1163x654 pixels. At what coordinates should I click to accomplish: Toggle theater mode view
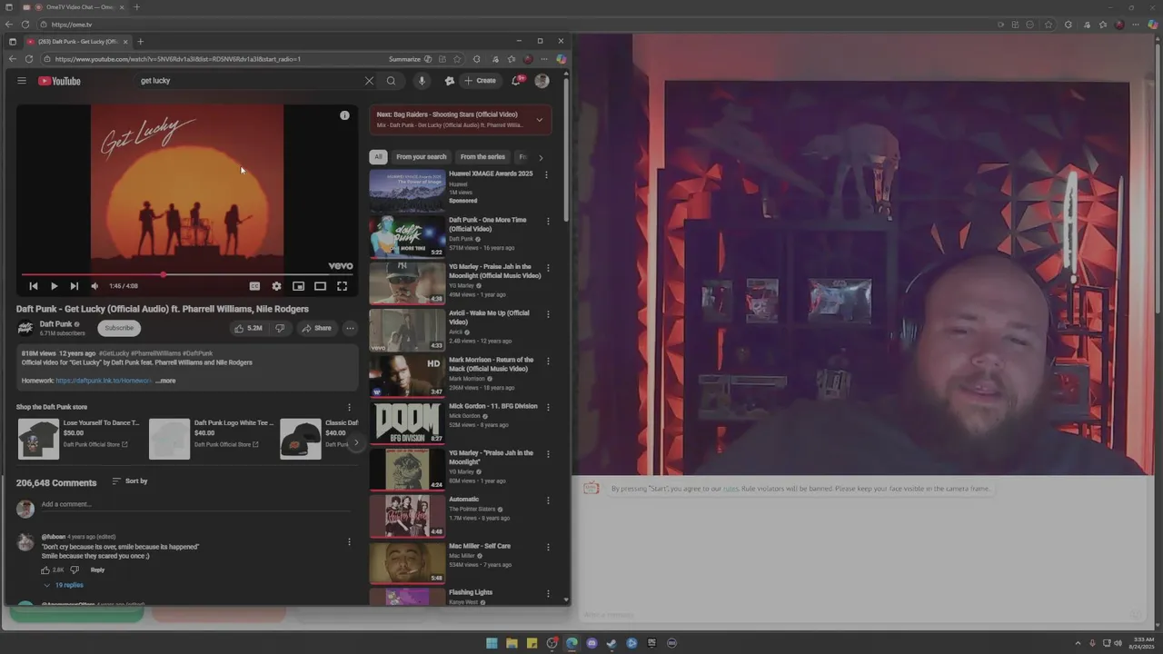[320, 286]
